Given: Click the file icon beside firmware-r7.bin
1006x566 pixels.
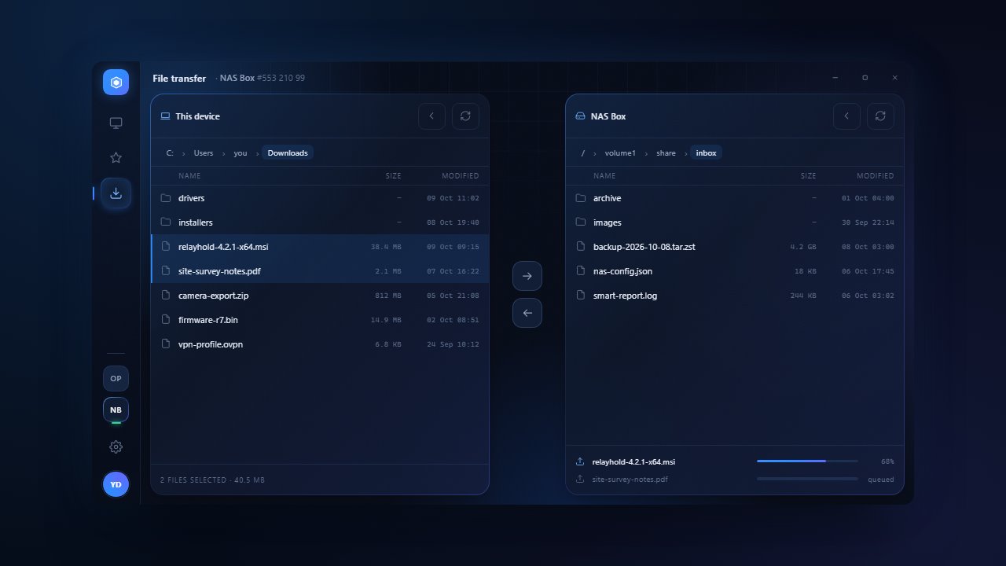Looking at the screenshot, I should click(166, 319).
